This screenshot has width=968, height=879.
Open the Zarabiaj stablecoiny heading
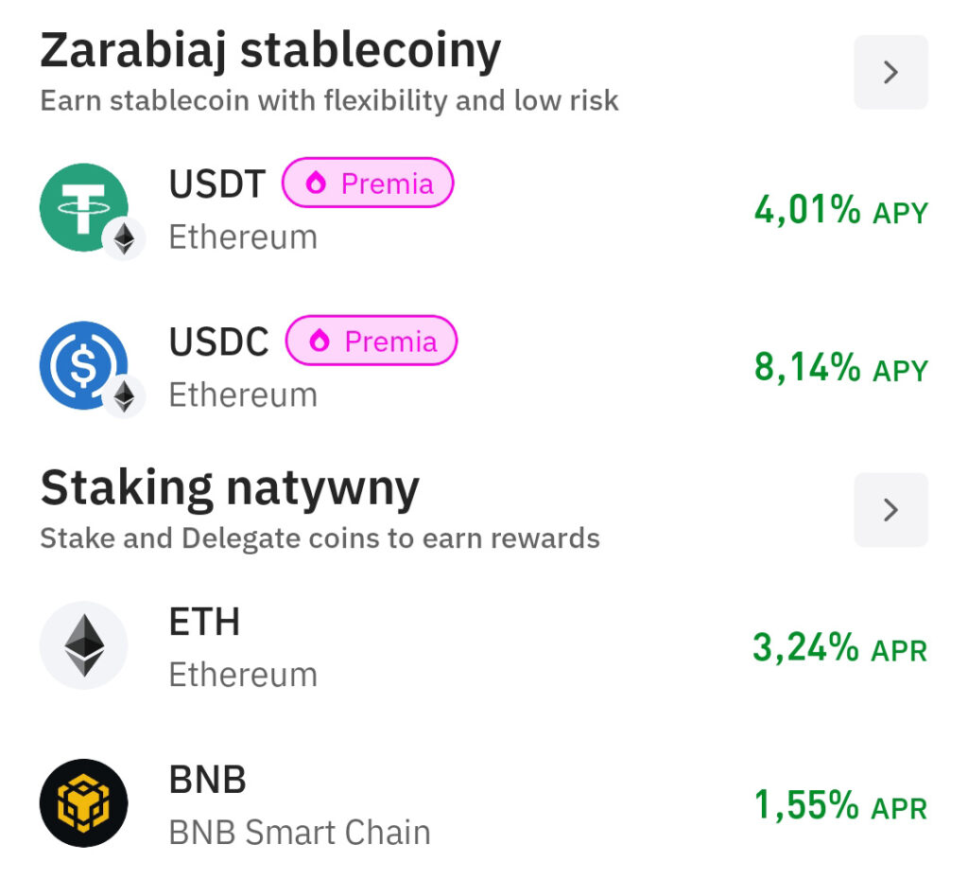tap(270, 51)
